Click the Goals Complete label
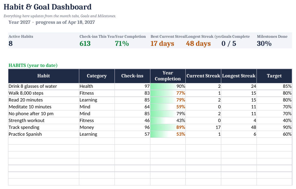 coord(236,36)
